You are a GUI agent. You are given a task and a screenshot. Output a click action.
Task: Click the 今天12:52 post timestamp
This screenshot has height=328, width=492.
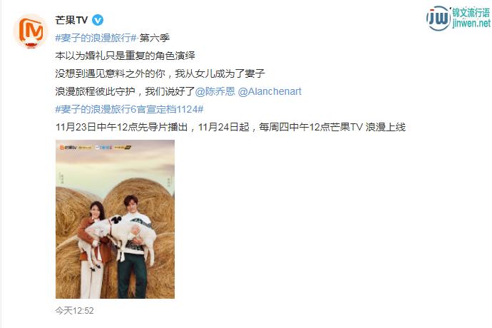click(74, 310)
